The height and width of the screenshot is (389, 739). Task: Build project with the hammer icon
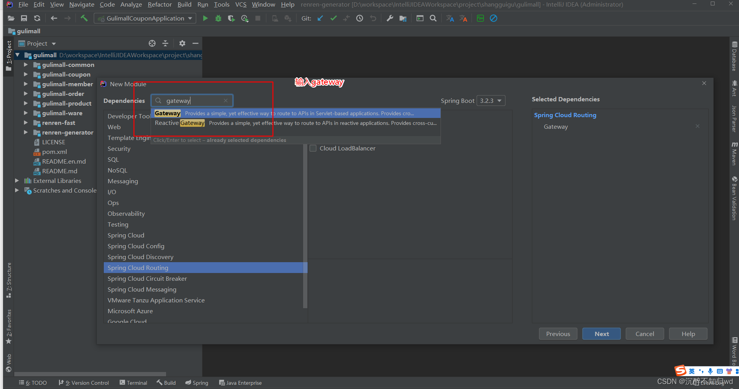[x=84, y=18]
